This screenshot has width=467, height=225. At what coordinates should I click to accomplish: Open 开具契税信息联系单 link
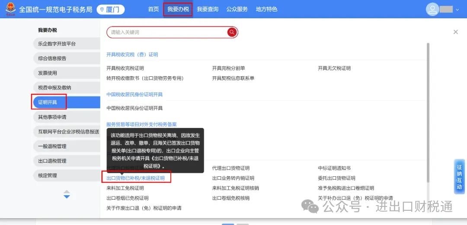(x=233, y=78)
